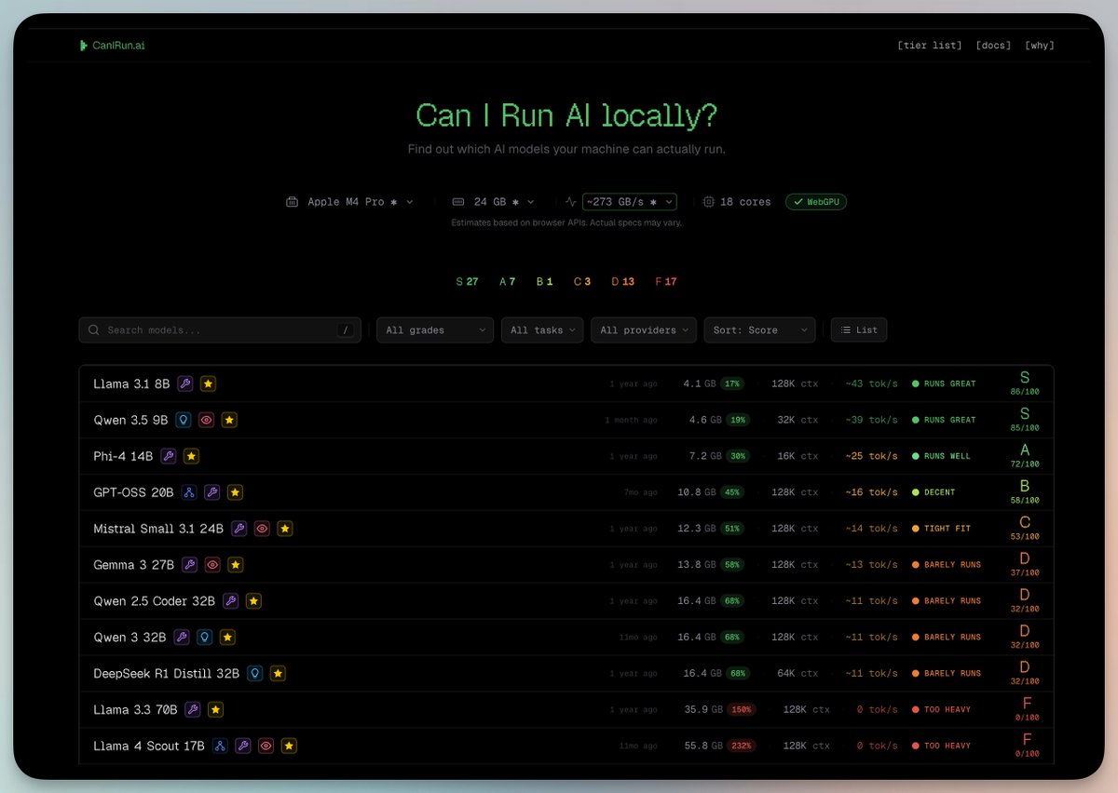Click the star icon on Qwen 3 32B
This screenshot has width=1118, height=793.
point(227,638)
